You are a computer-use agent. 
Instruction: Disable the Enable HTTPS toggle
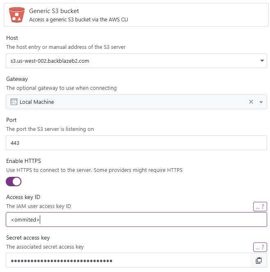14,181
